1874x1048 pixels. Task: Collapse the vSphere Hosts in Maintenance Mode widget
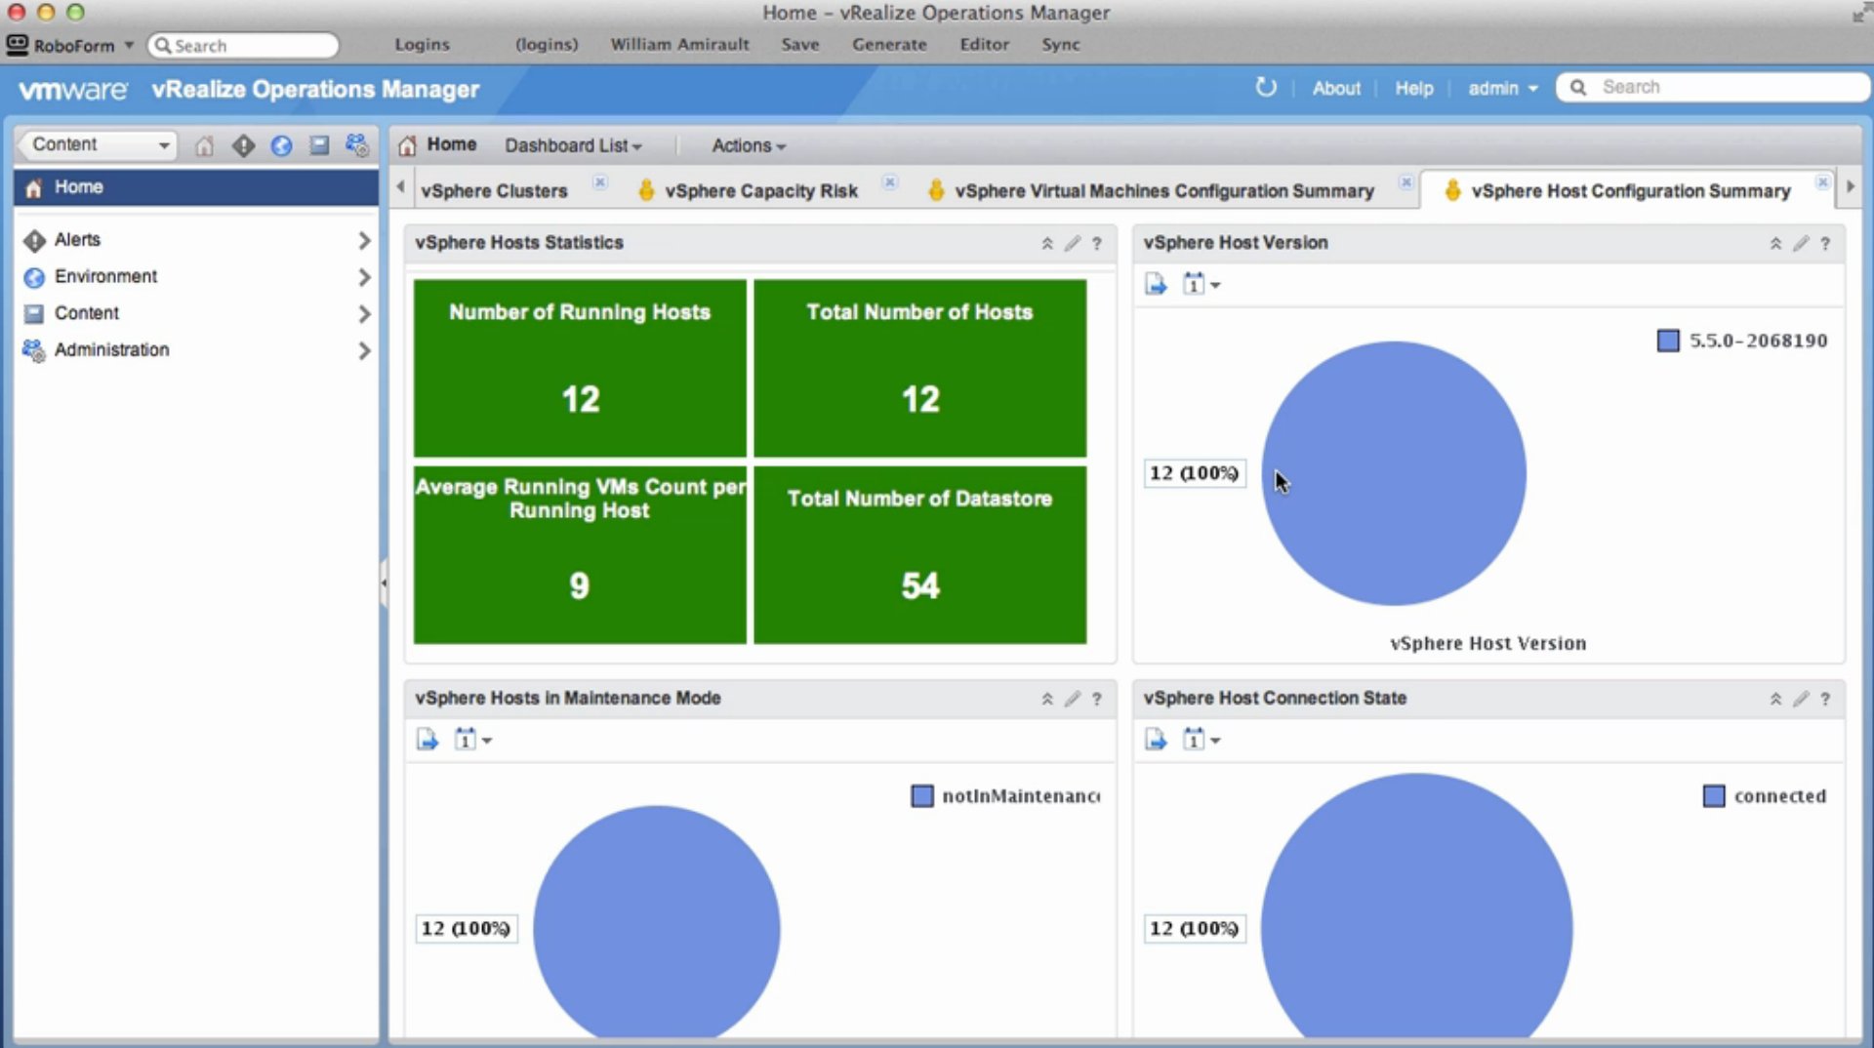[x=1046, y=699]
